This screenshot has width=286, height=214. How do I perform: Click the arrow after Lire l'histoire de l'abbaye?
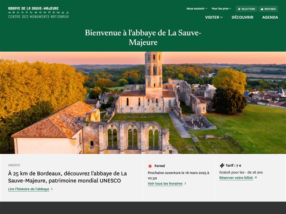click(52, 189)
